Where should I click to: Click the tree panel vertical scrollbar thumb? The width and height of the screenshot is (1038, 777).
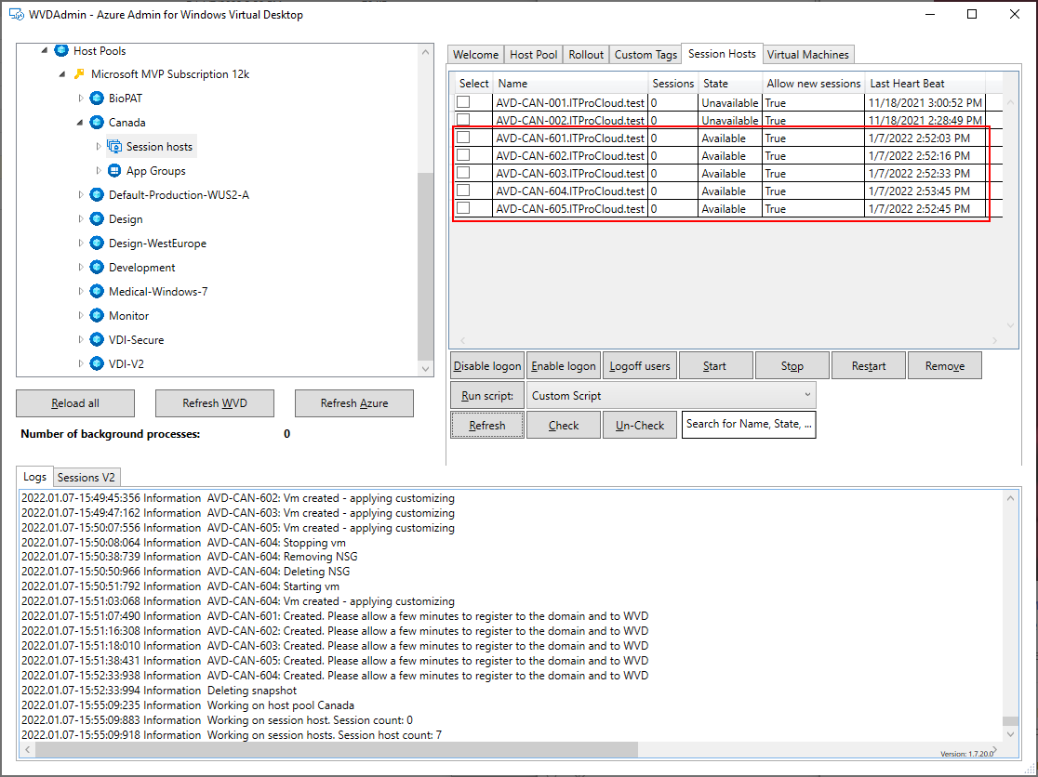point(426,265)
